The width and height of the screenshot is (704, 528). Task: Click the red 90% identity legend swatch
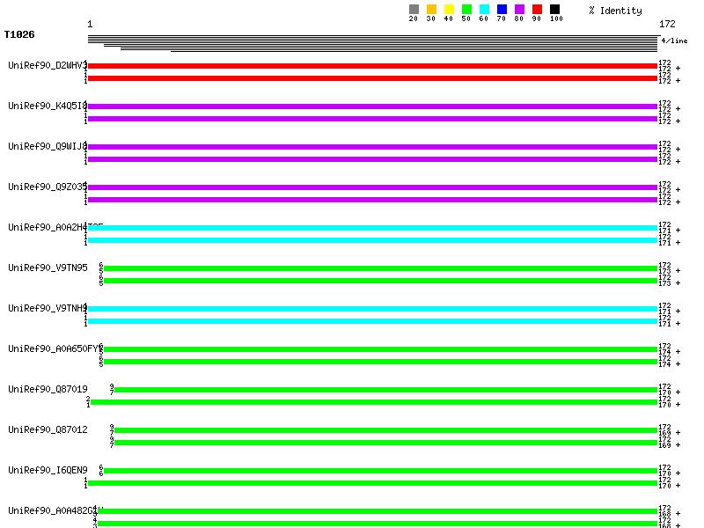click(x=537, y=10)
